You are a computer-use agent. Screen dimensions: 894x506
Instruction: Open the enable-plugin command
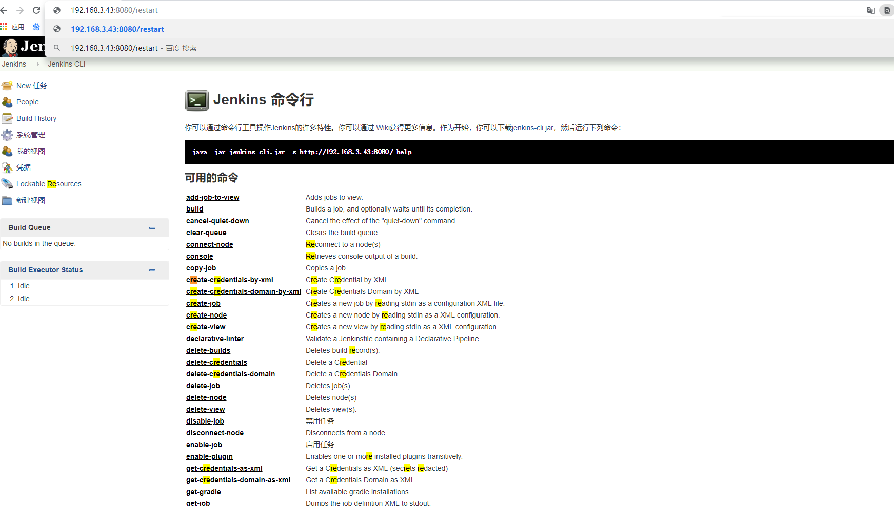point(209,456)
